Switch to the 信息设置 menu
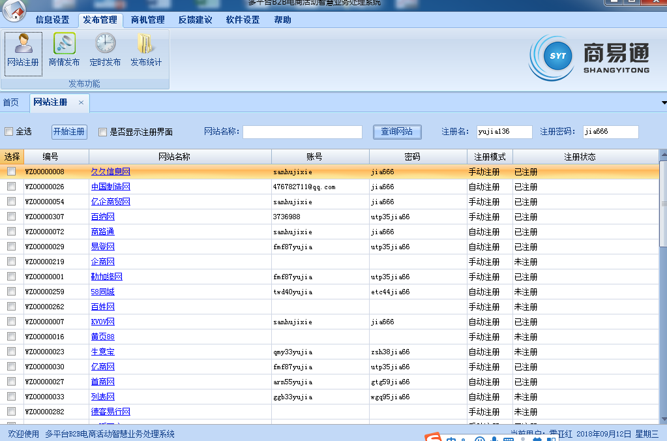This screenshot has height=441, width=667. (x=52, y=20)
